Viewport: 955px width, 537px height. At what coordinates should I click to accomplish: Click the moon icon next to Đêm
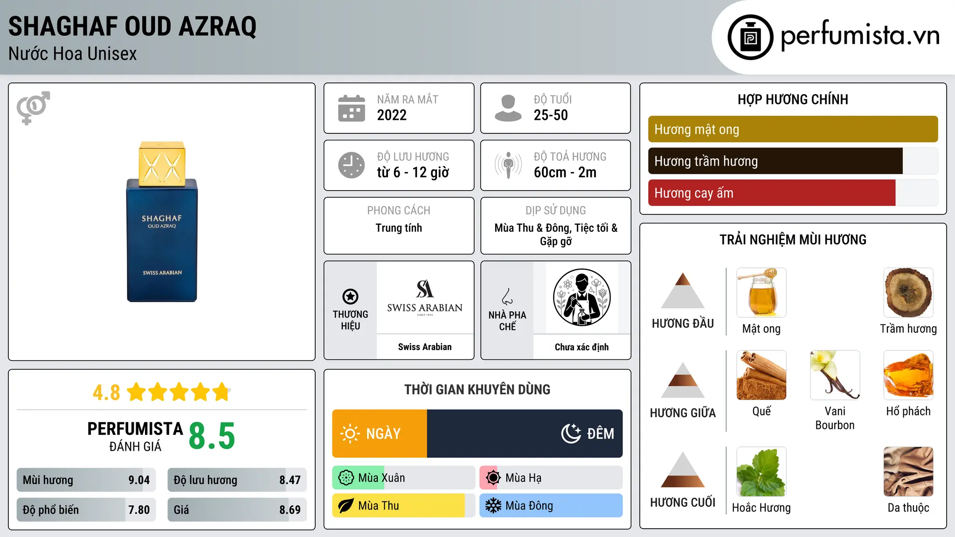pyautogui.click(x=571, y=434)
